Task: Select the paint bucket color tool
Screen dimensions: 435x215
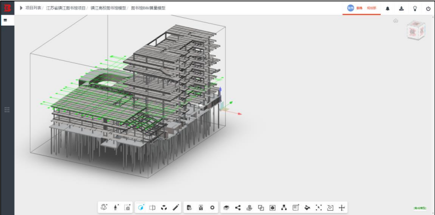Action: tap(307, 207)
